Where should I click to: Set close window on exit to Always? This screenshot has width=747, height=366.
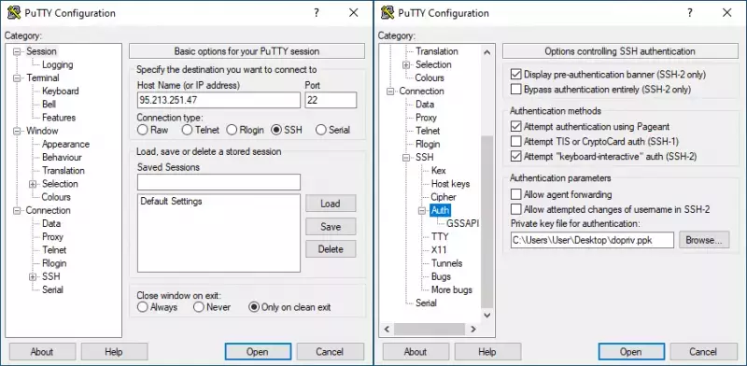143,307
